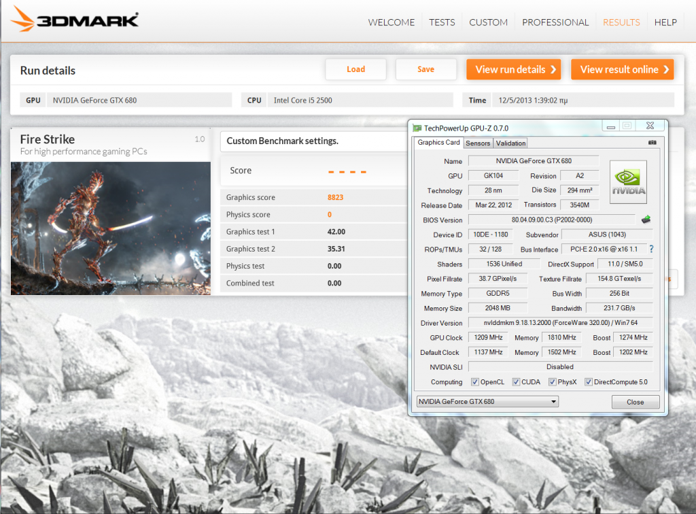Open the TESTS menu in 3DMark
The width and height of the screenshot is (696, 514).
point(442,22)
